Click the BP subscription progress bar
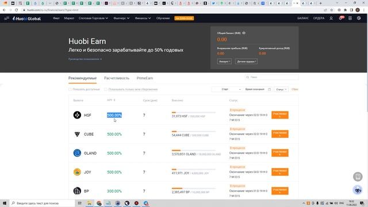 (194, 188)
